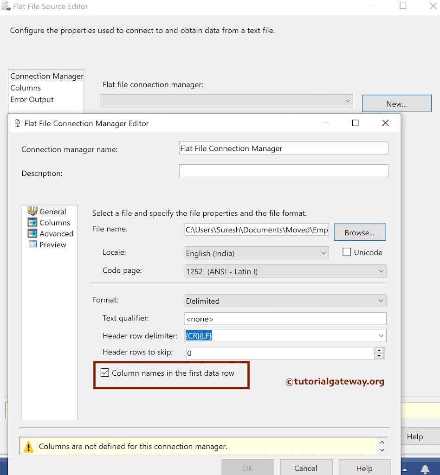440x475 pixels.
Task: Click the Flat File Source Editor title icon
Action: tap(6, 6)
